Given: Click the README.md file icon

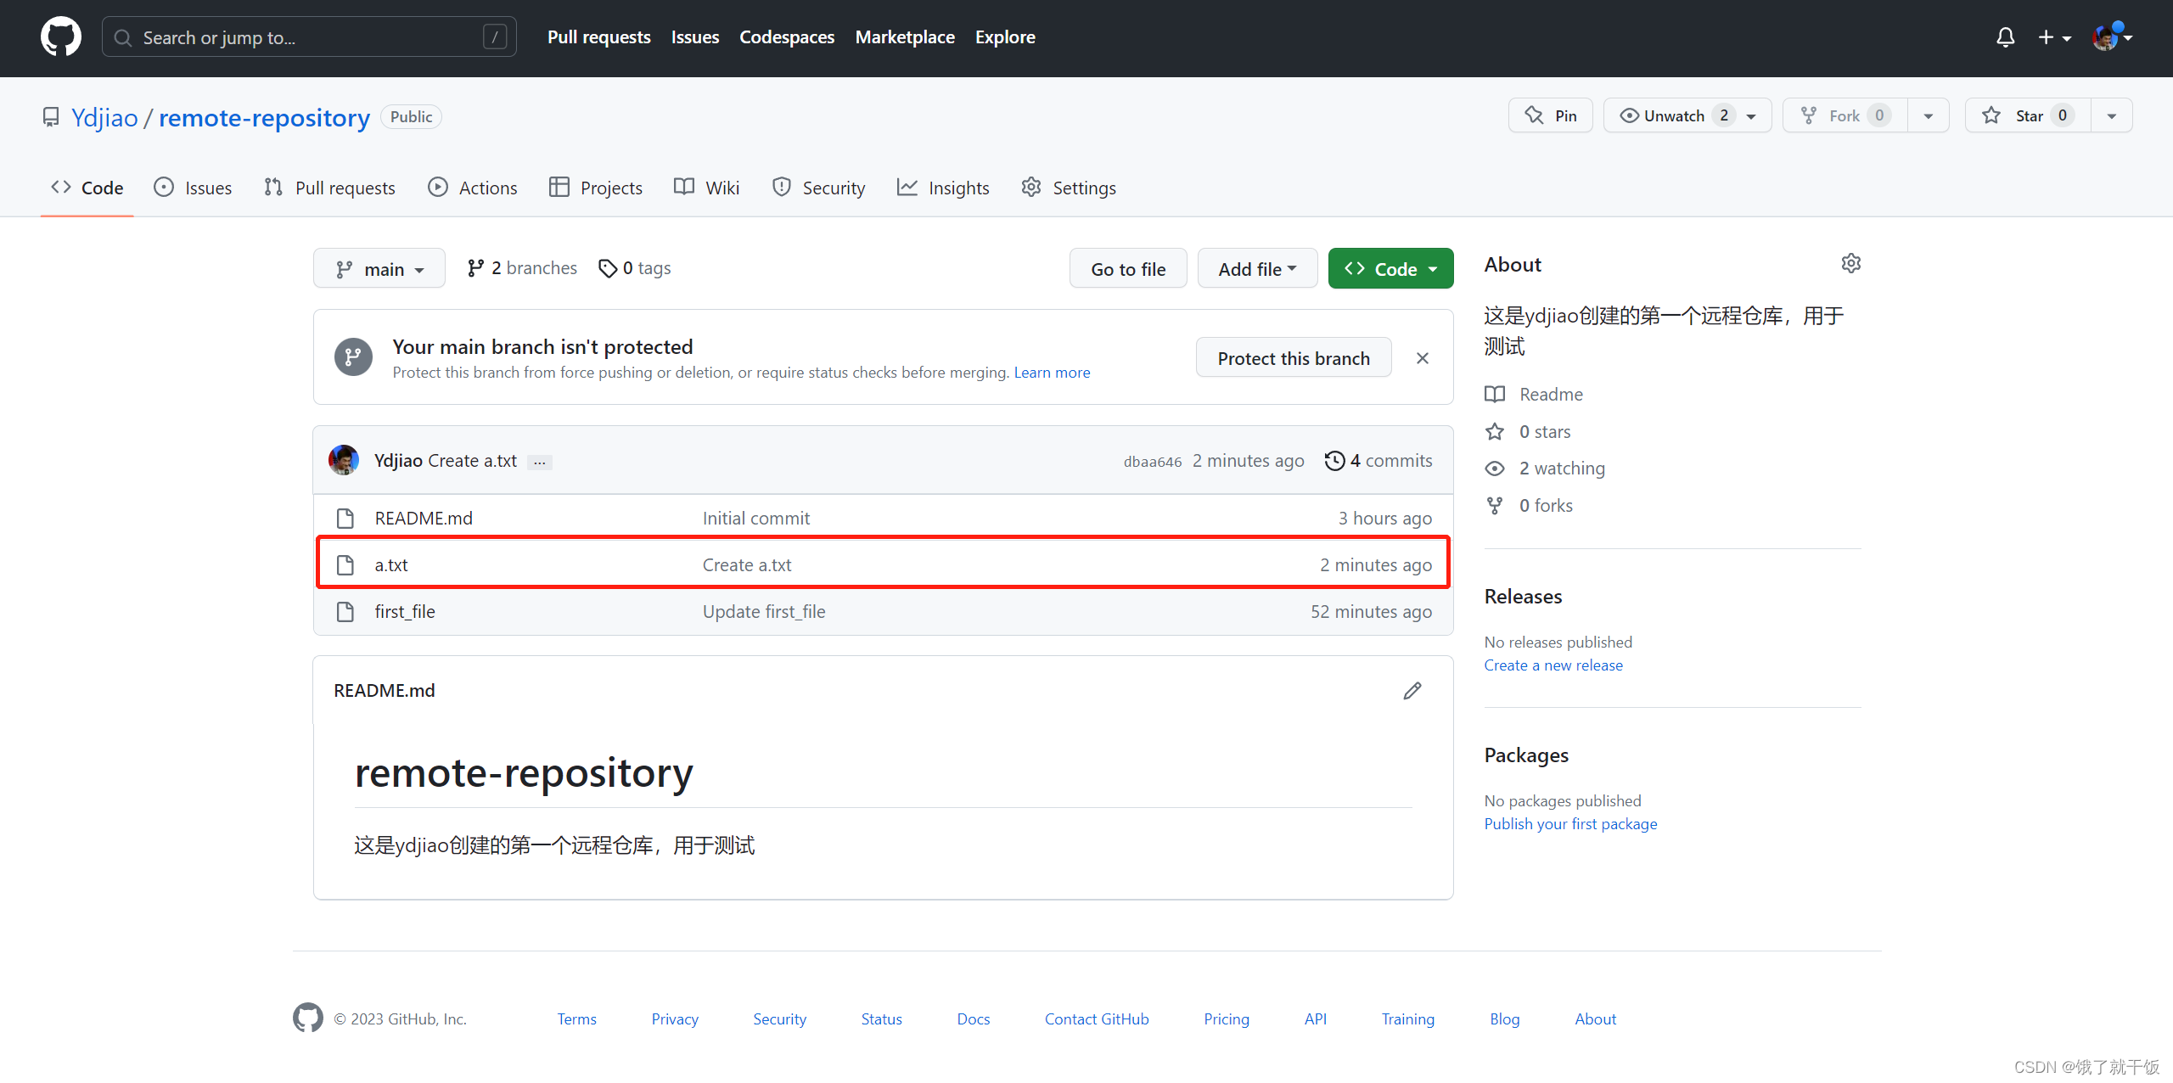Looking at the screenshot, I should 345,519.
